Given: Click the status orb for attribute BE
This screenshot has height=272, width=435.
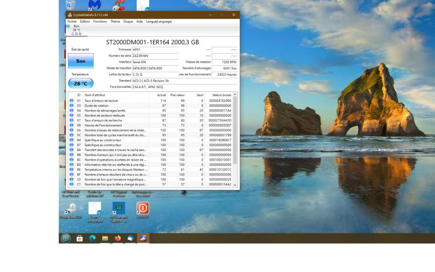Looking at the screenshot, I should coord(71,170).
